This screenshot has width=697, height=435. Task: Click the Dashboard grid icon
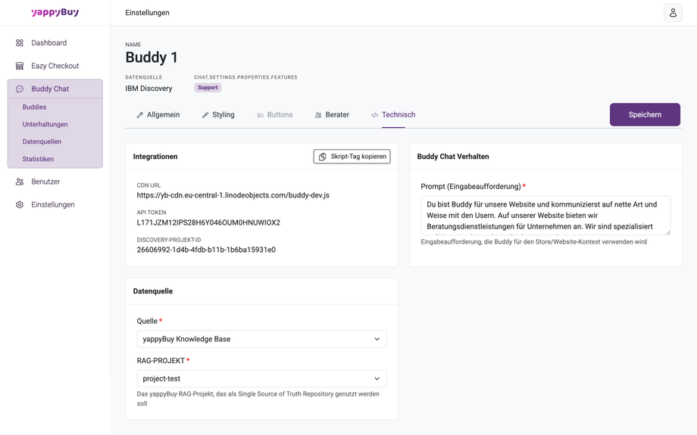20,43
